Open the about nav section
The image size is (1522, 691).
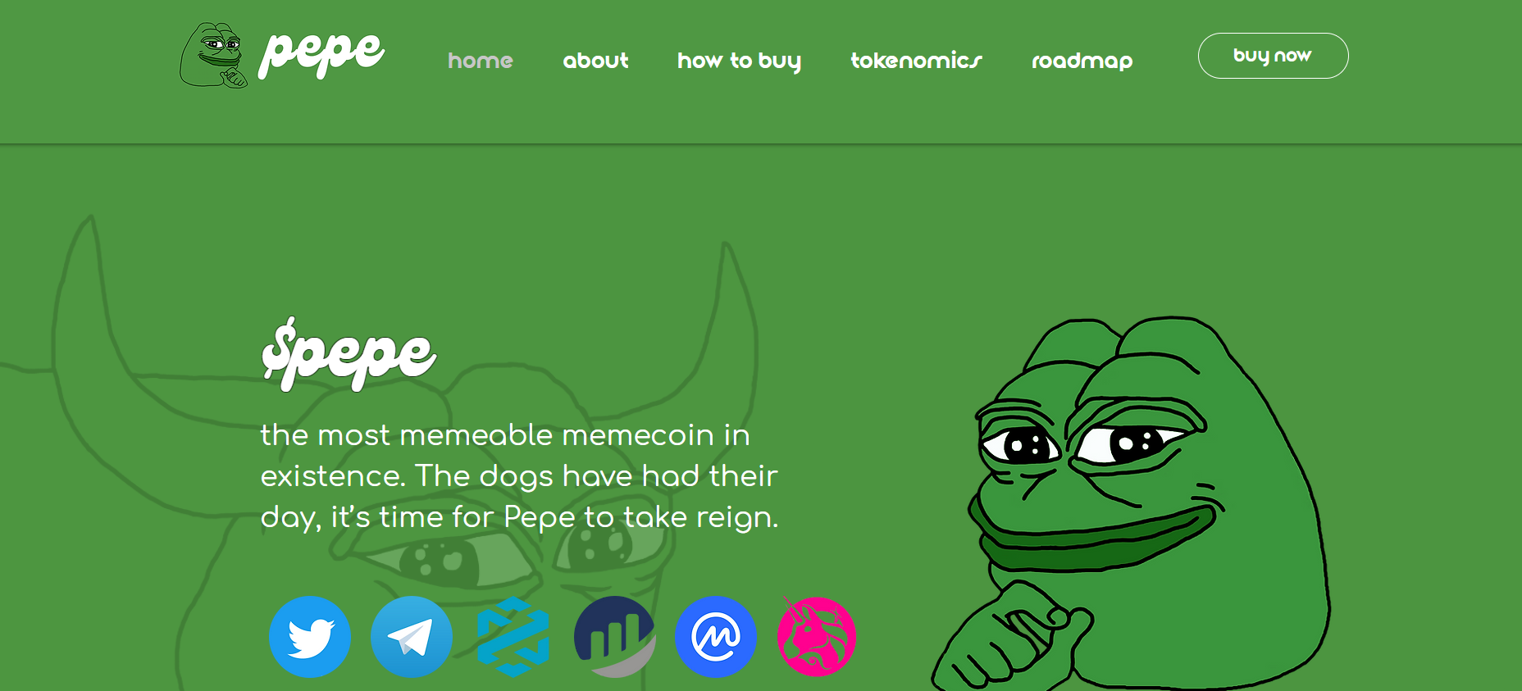point(595,61)
